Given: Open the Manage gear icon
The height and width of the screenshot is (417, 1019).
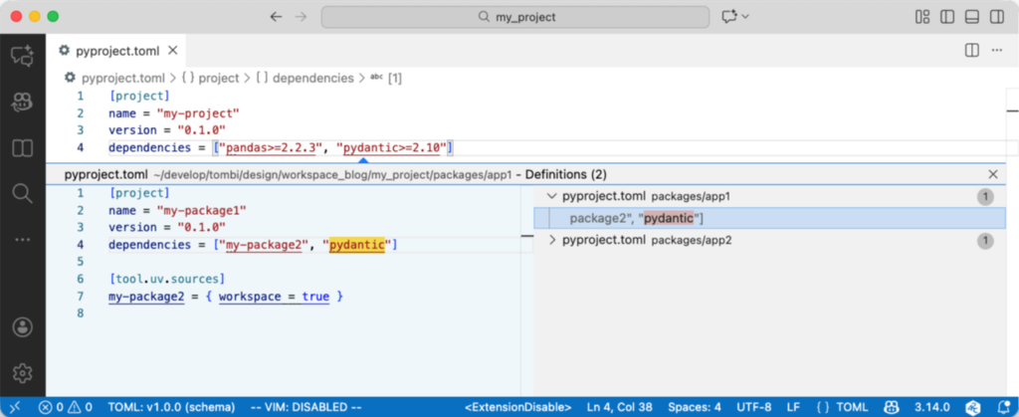Looking at the screenshot, I should [x=22, y=372].
